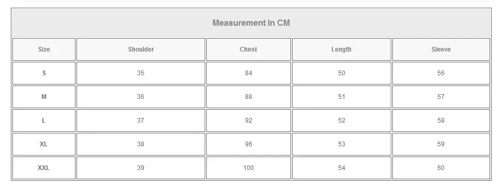Select shoulder value 35 cell
Image resolution: width=503 pixels, height=188 pixels.
(x=141, y=73)
